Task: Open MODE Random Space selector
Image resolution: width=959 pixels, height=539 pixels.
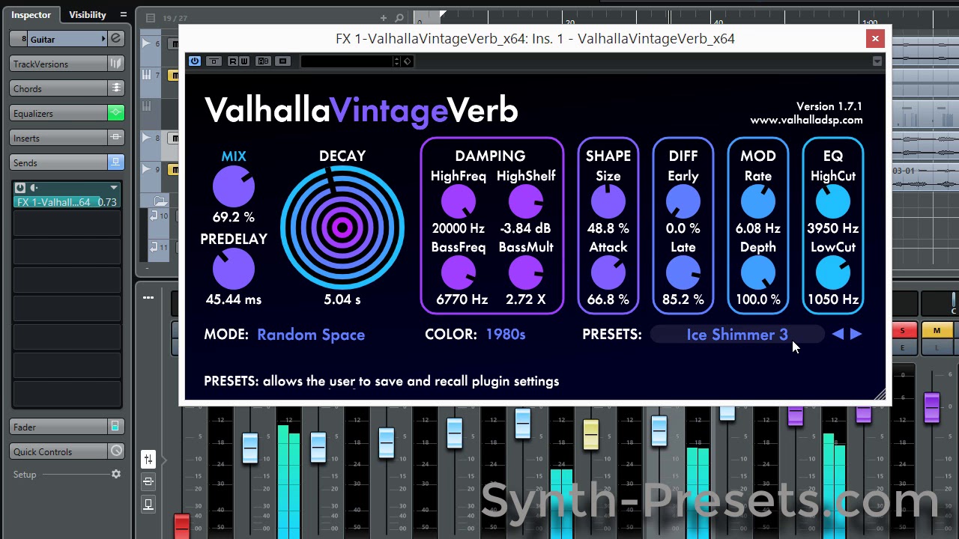Action: point(311,335)
